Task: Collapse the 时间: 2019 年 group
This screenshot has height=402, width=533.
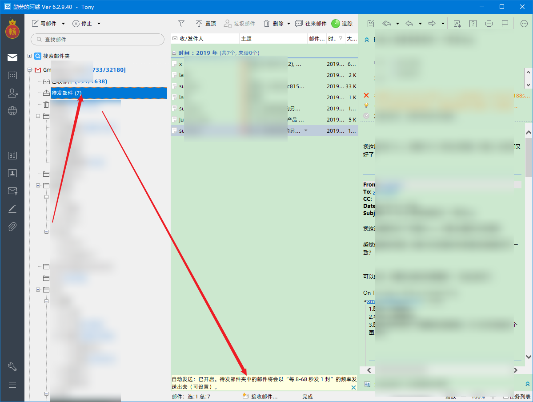Action: tap(174, 53)
